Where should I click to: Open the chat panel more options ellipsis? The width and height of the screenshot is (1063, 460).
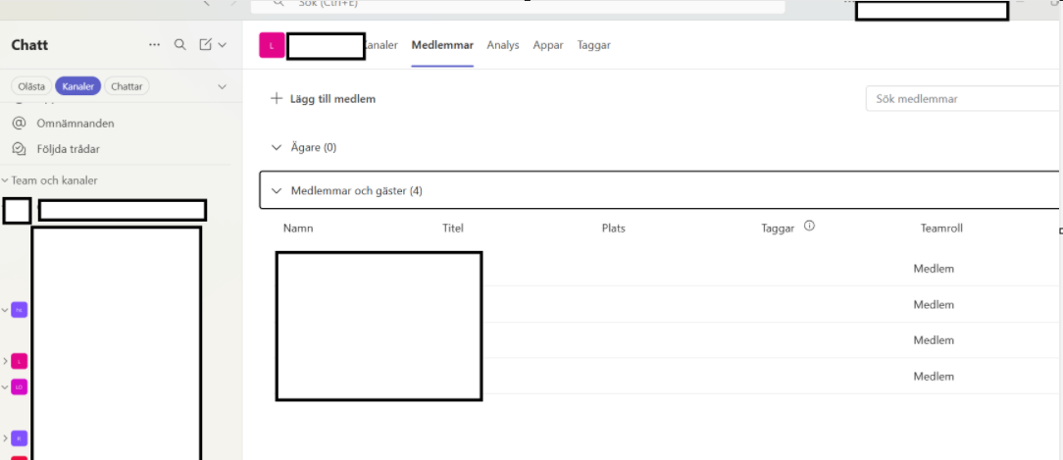coord(155,45)
